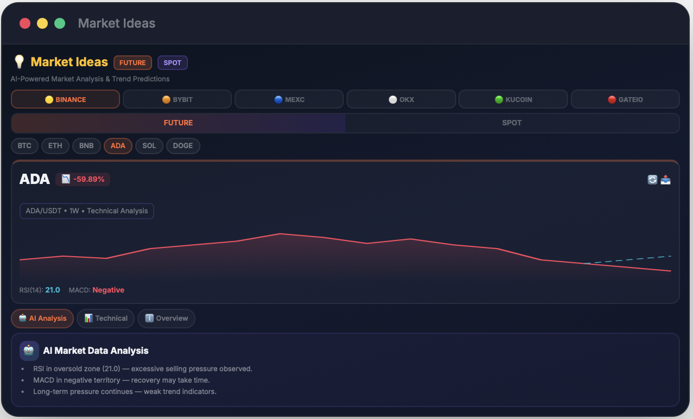The image size is (693, 419).
Task: Click the bar chart icon on the Technical tab
Action: (x=87, y=318)
